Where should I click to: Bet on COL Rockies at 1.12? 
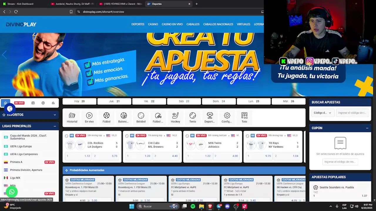(78, 156)
